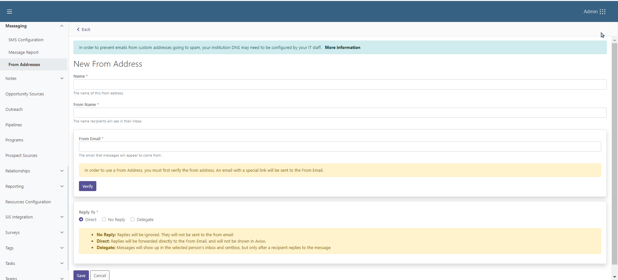Click the Back arrow link
Image resolution: width=618 pixels, height=280 pixels.
[x=83, y=29]
